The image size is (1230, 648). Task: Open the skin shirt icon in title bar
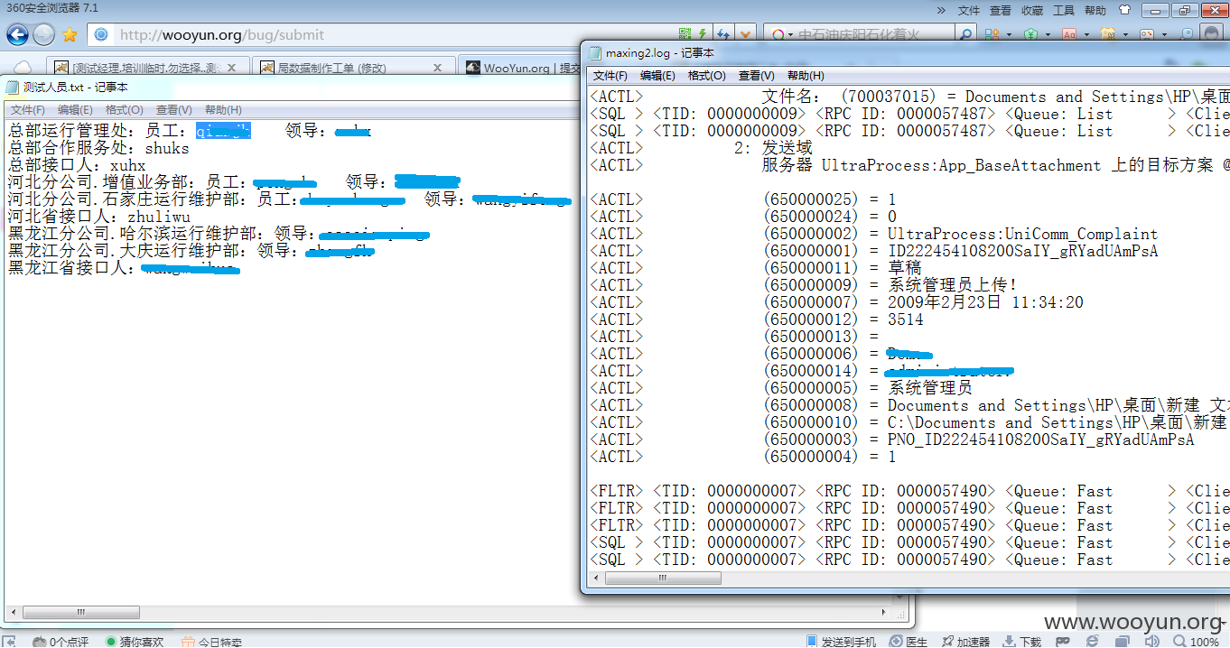click(x=1124, y=10)
